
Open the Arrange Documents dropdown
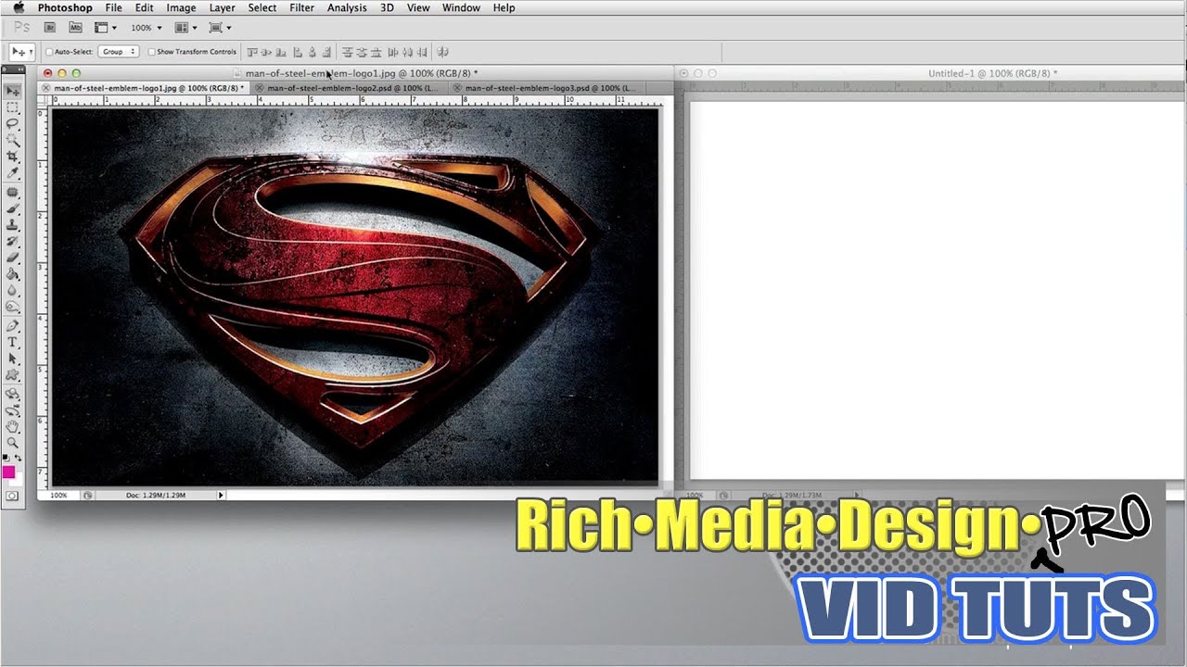click(x=185, y=28)
